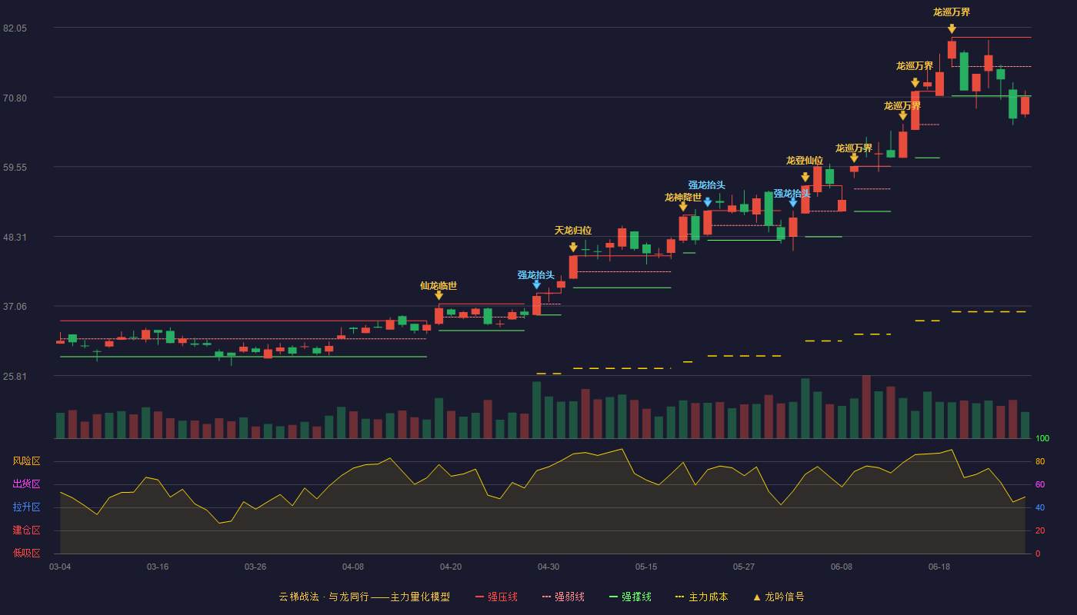Click the 25.81 price axis label
This screenshot has height=615, width=1077.
pyautogui.click(x=15, y=377)
